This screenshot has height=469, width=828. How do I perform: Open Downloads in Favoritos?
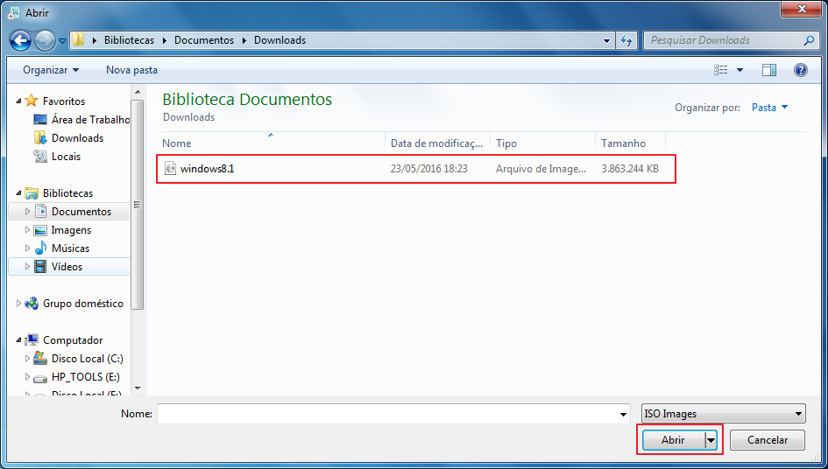click(77, 138)
